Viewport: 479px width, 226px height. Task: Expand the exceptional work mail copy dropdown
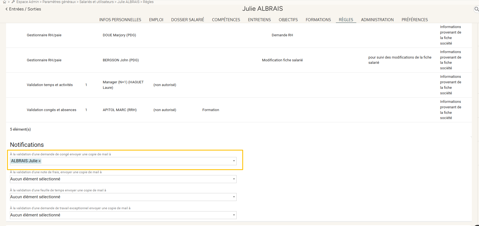click(x=234, y=215)
